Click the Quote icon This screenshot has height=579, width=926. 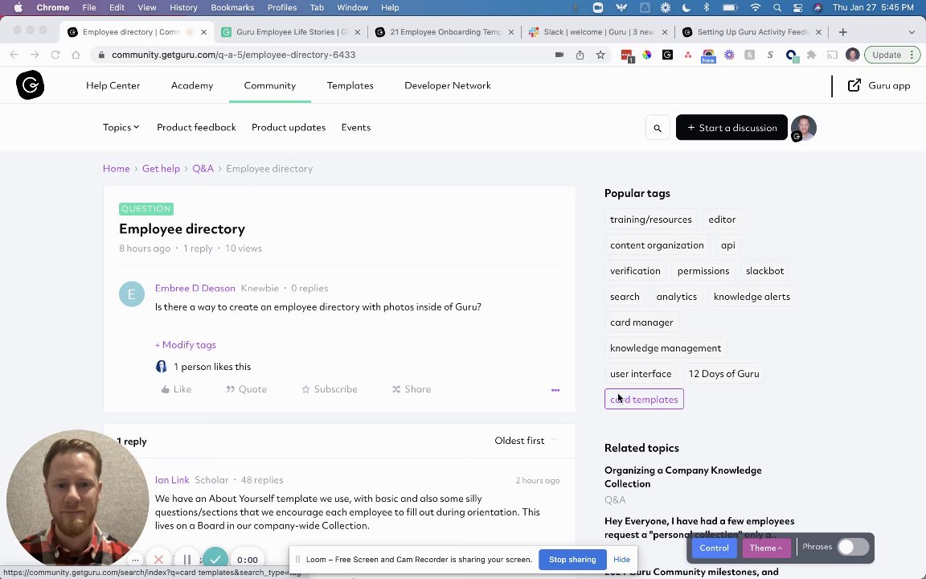click(231, 389)
